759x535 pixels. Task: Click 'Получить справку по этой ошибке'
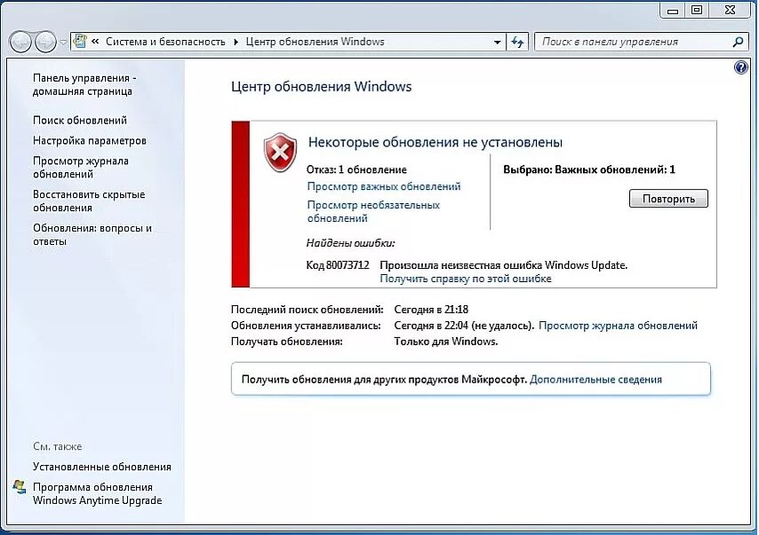(466, 279)
